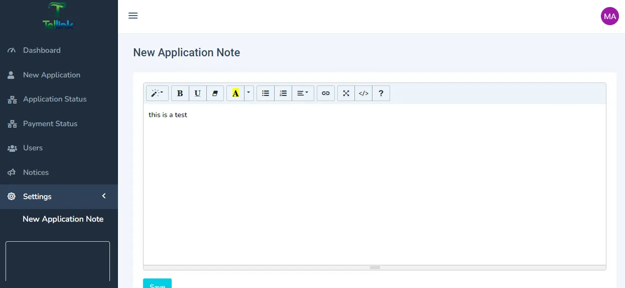Click the eraser remove-formatting icon
This screenshot has height=288, width=625.
[x=215, y=93]
